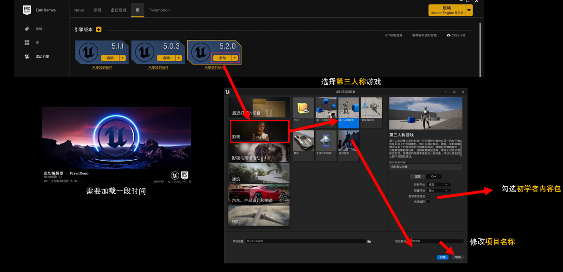Select the 第三人称游戏 third person template

348,113
